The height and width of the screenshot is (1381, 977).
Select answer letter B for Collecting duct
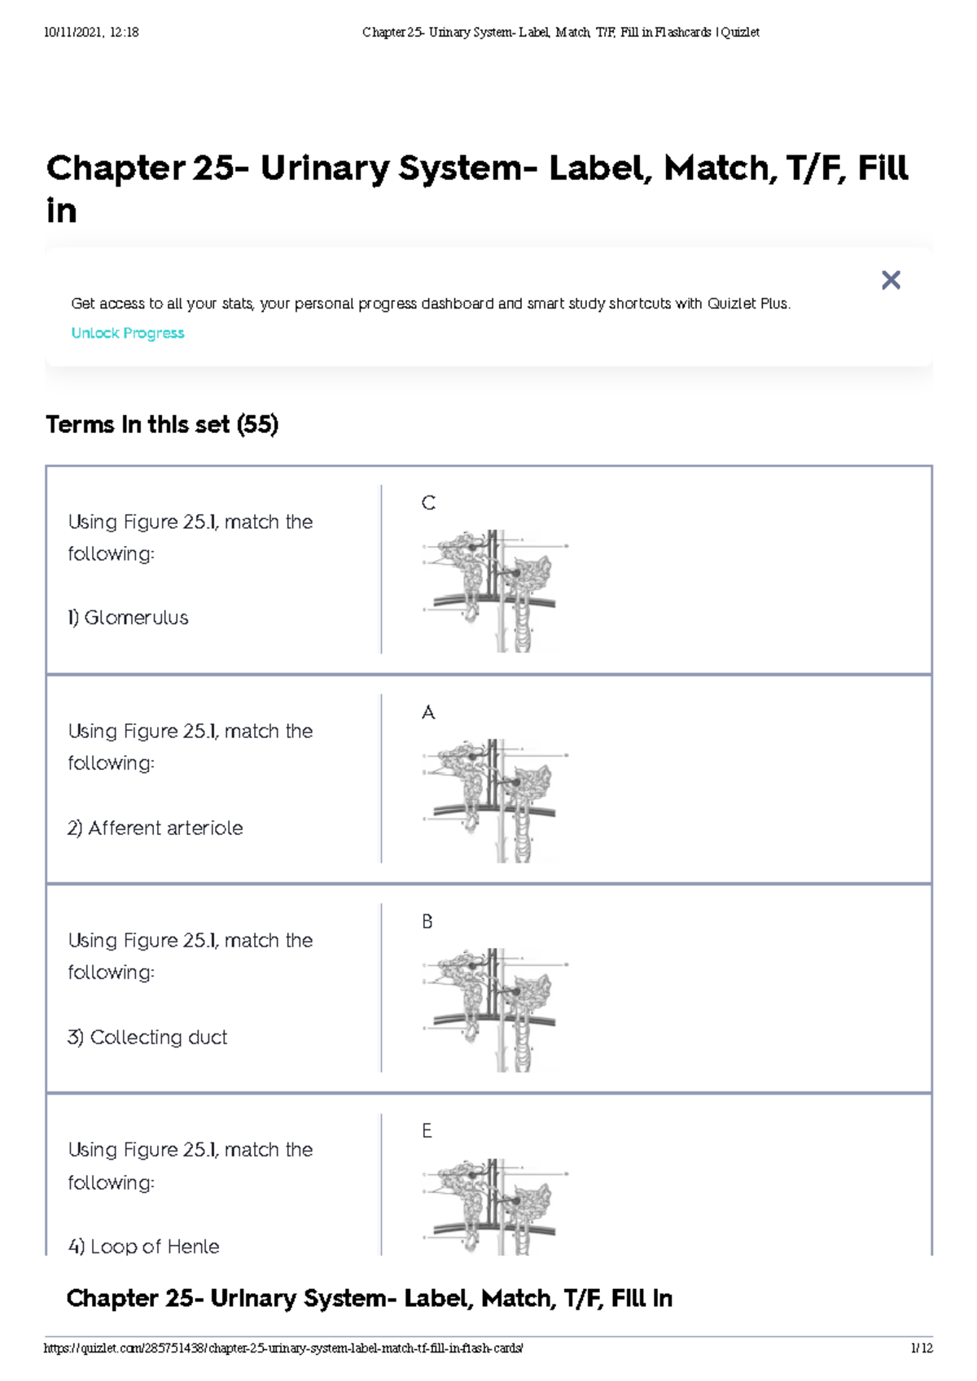427,921
